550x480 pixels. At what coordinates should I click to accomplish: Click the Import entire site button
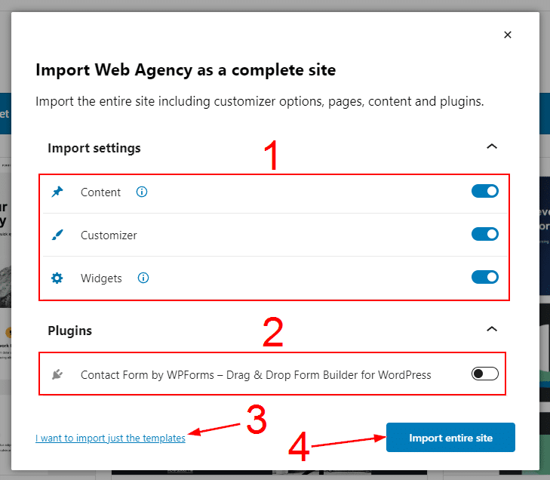(x=450, y=438)
